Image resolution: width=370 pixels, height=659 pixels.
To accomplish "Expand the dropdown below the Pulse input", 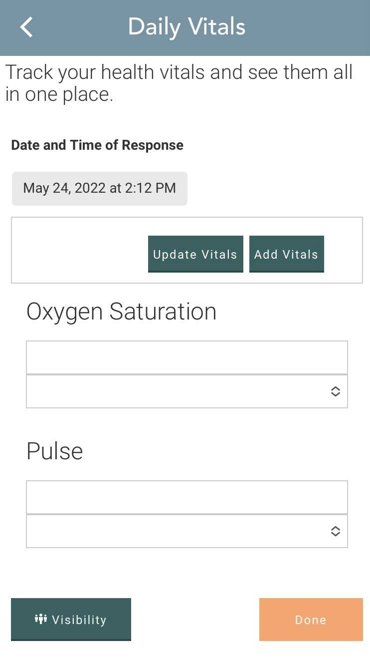I will (x=187, y=531).
